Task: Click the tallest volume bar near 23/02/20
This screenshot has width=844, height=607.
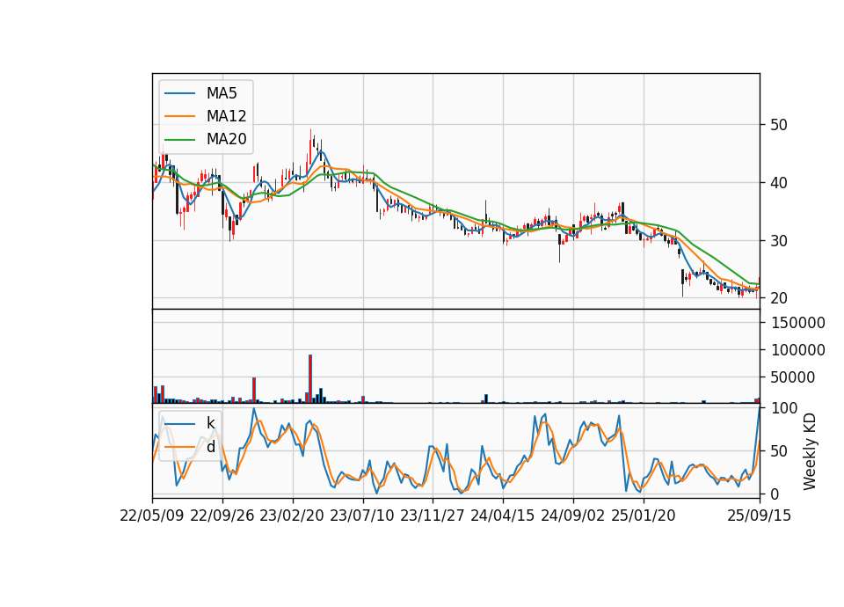Action: point(310,378)
